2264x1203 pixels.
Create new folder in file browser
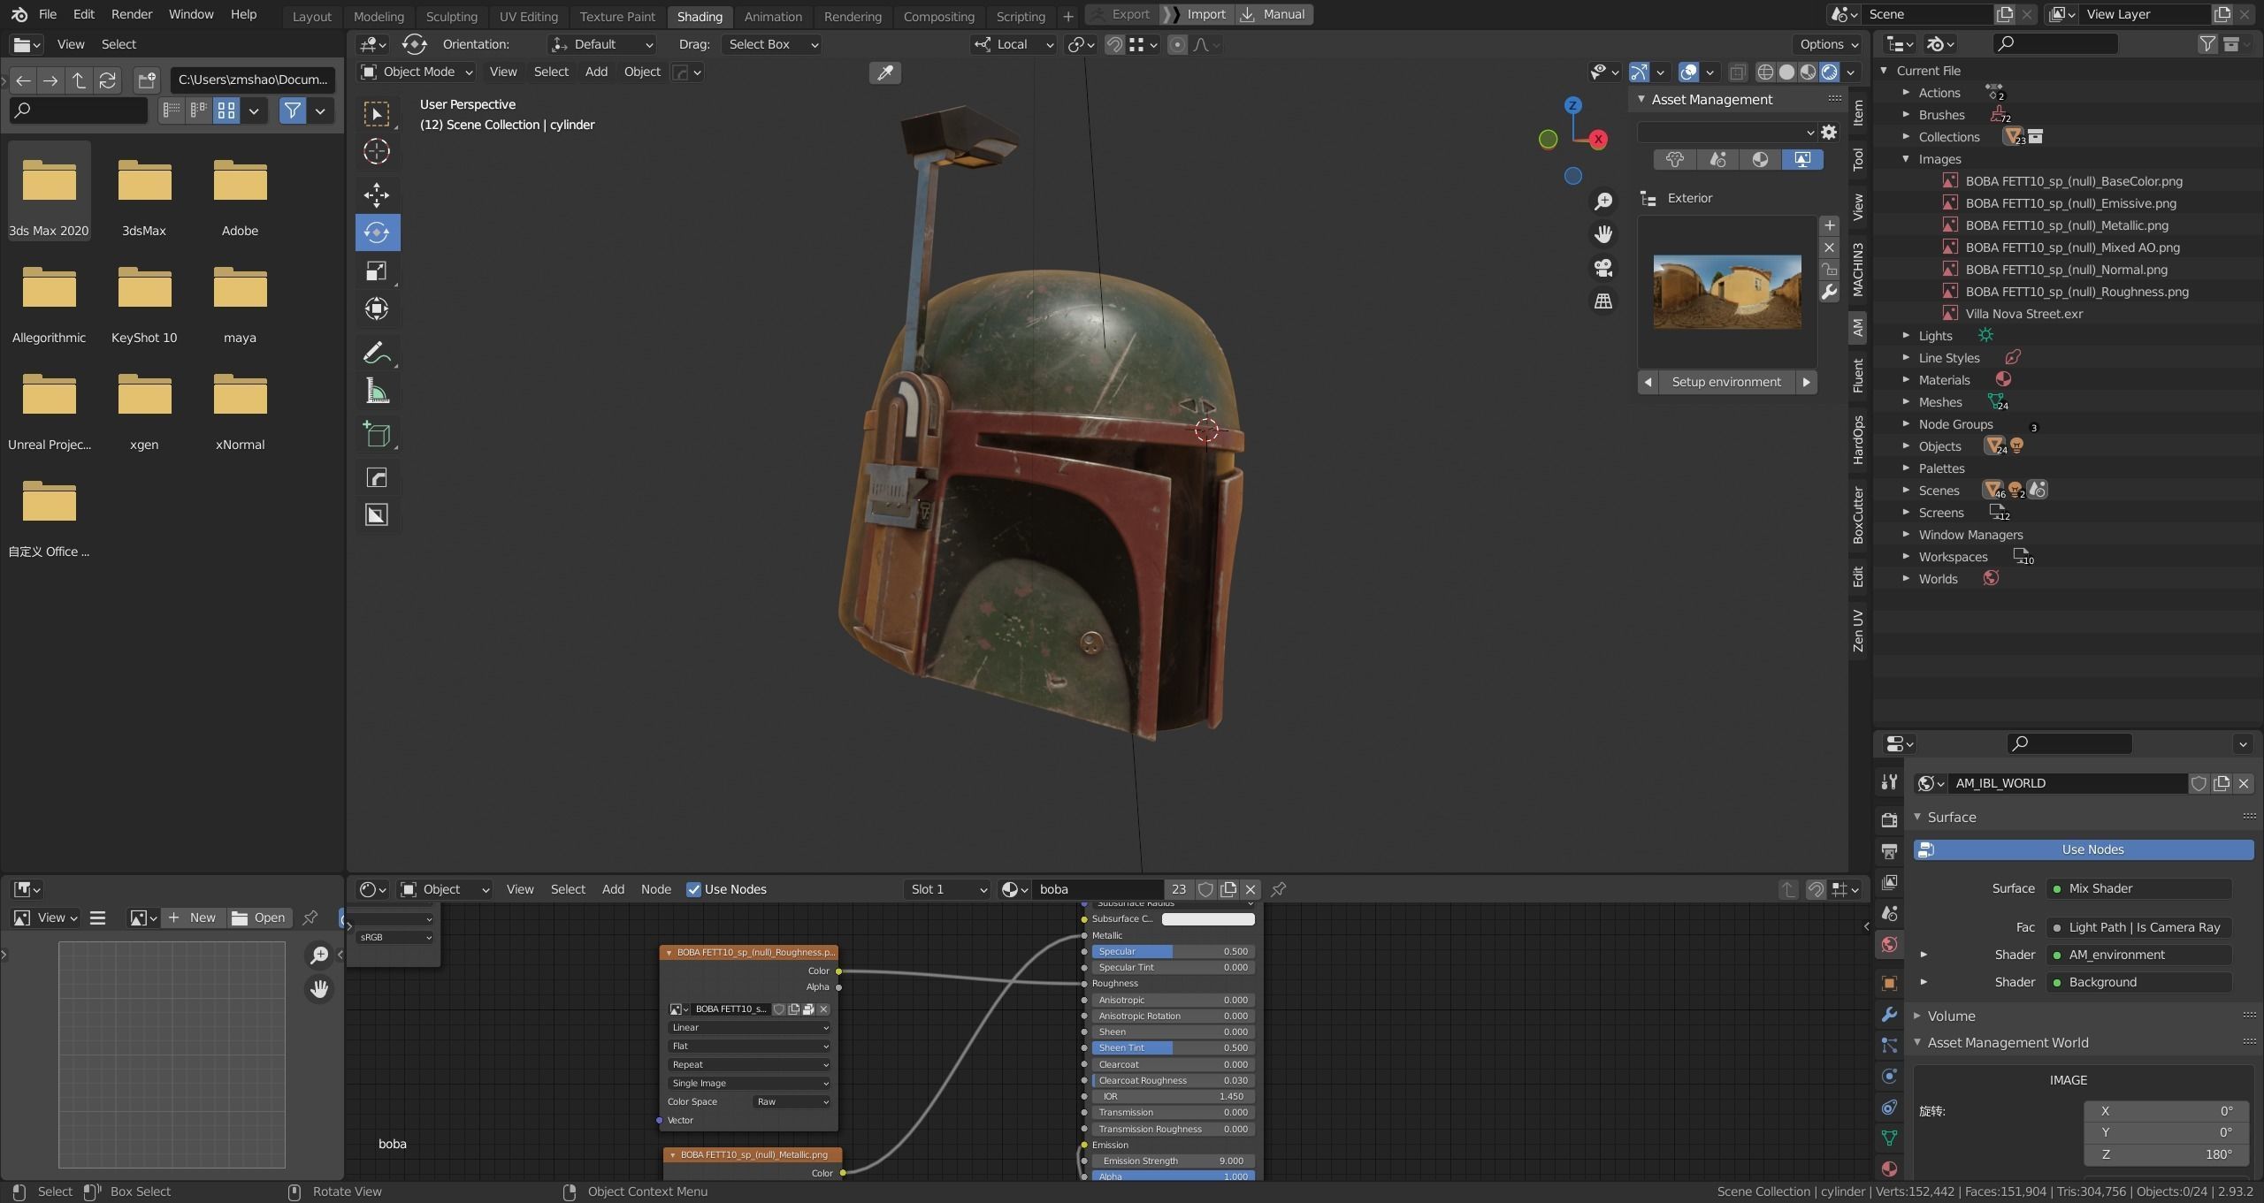coord(147,80)
